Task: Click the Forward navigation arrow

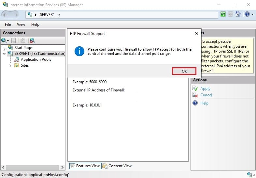Action: click(16, 15)
